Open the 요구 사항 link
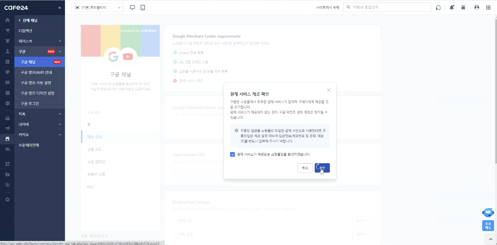Screen dimensions: 497x245 click(223, 43)
